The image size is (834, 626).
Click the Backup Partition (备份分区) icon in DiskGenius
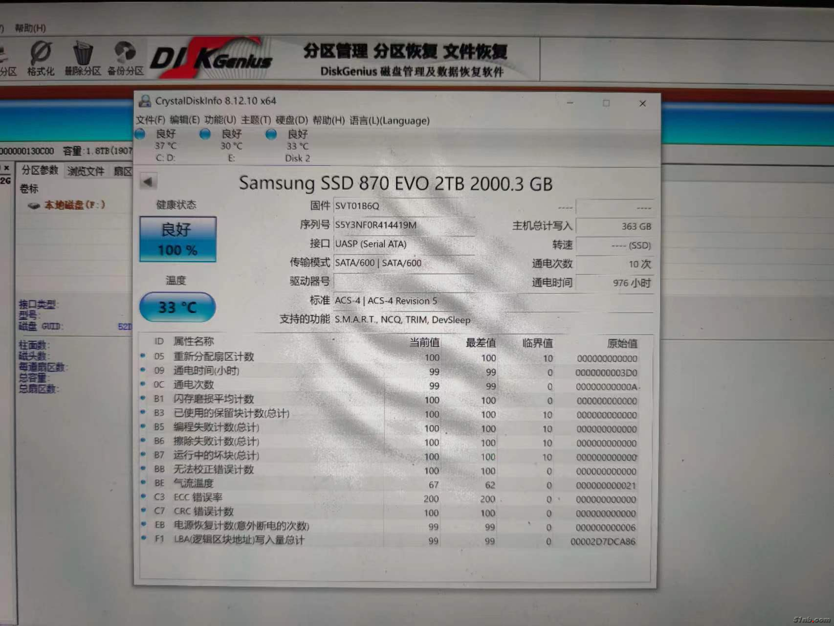tap(126, 58)
